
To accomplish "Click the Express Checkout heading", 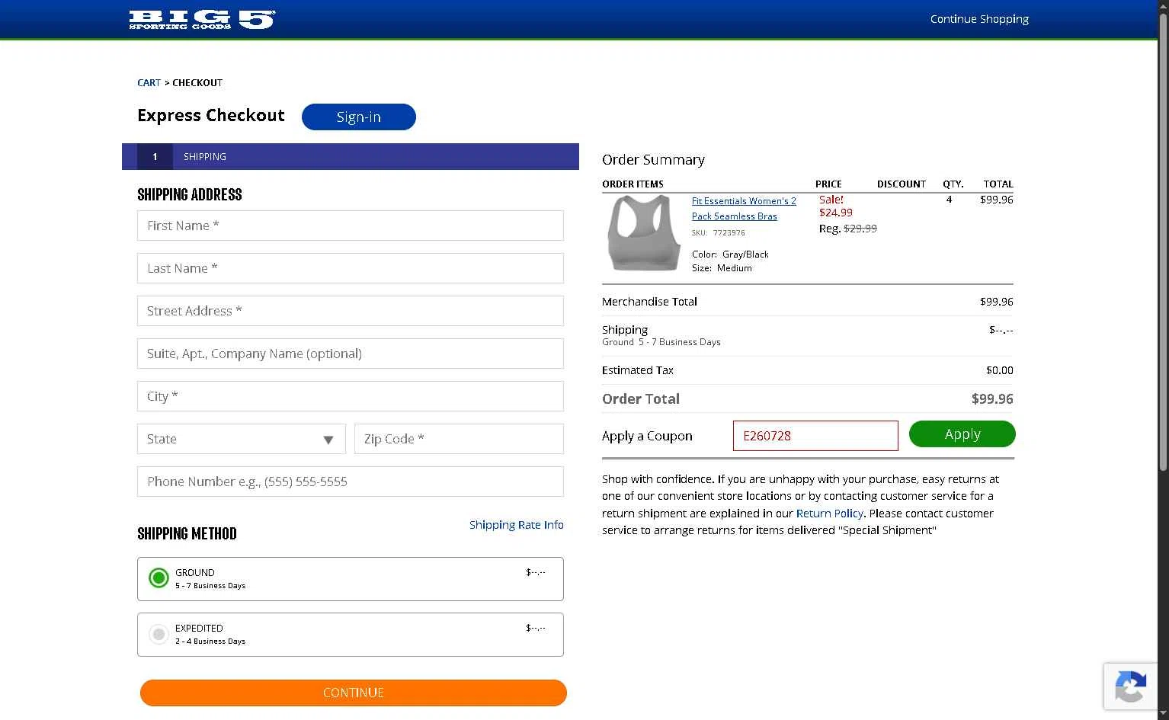I will 211,115.
